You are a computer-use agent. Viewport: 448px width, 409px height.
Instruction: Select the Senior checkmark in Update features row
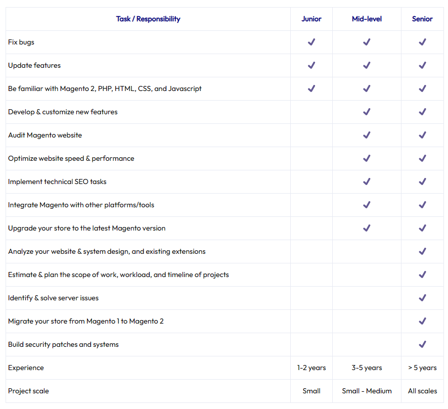coord(422,65)
